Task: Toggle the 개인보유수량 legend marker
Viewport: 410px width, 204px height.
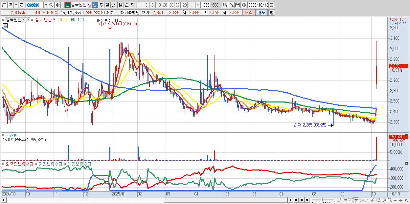Action: 65,164
